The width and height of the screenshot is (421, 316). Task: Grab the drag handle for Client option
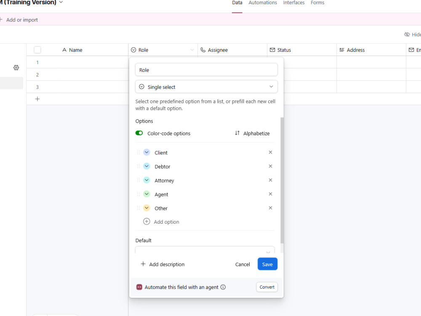[139, 153]
